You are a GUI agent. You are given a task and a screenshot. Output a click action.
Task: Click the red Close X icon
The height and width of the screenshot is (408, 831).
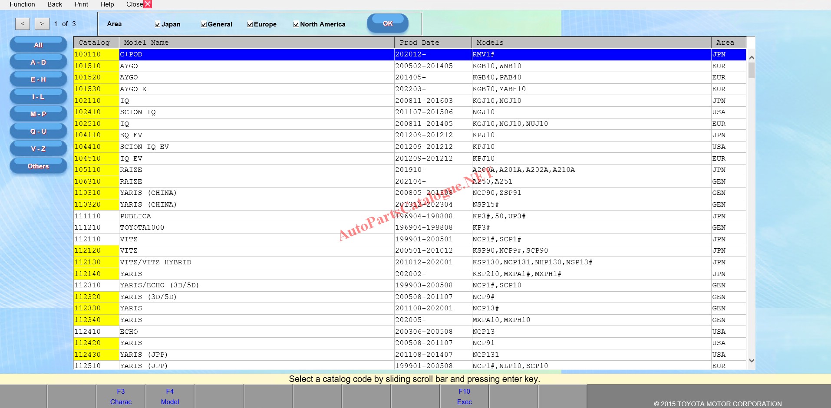pyautogui.click(x=148, y=4)
